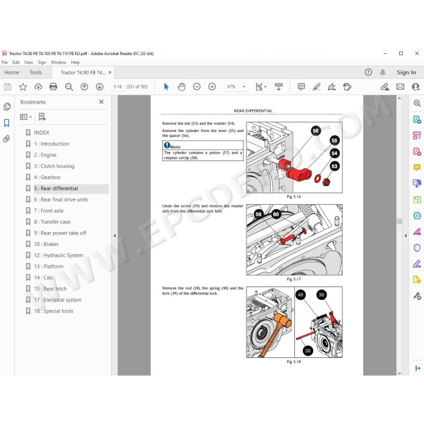Go to the INDEX bookmark
This screenshot has height=424, width=424.
(41, 133)
